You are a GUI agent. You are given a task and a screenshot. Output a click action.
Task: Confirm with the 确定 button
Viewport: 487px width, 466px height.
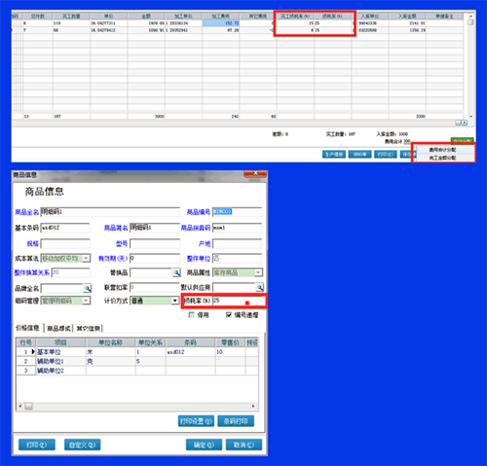pyautogui.click(x=204, y=445)
